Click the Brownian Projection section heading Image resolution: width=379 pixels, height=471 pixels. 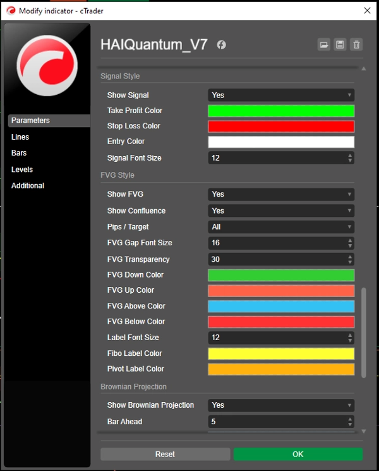point(133,387)
